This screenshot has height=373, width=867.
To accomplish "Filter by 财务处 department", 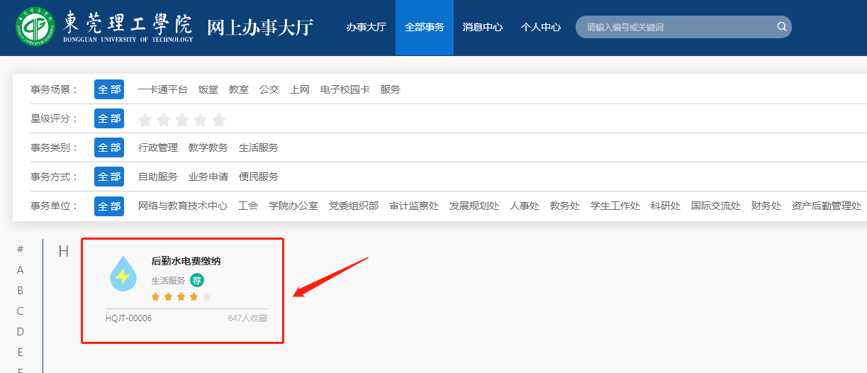I will click(x=766, y=206).
